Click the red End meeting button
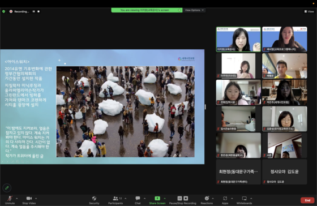Image resolution: width=317 pixels, height=206 pixels. [x=307, y=200]
